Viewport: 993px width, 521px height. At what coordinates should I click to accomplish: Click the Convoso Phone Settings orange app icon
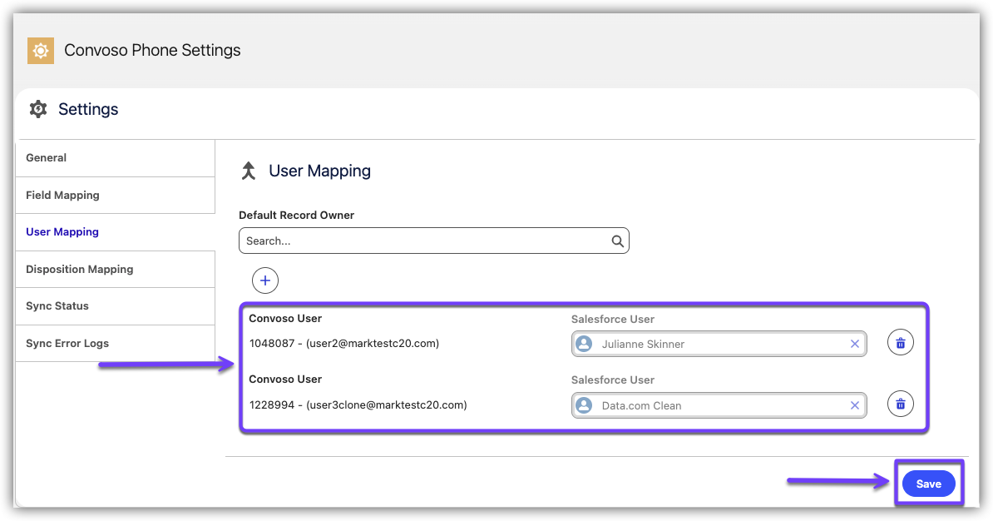tap(40, 51)
